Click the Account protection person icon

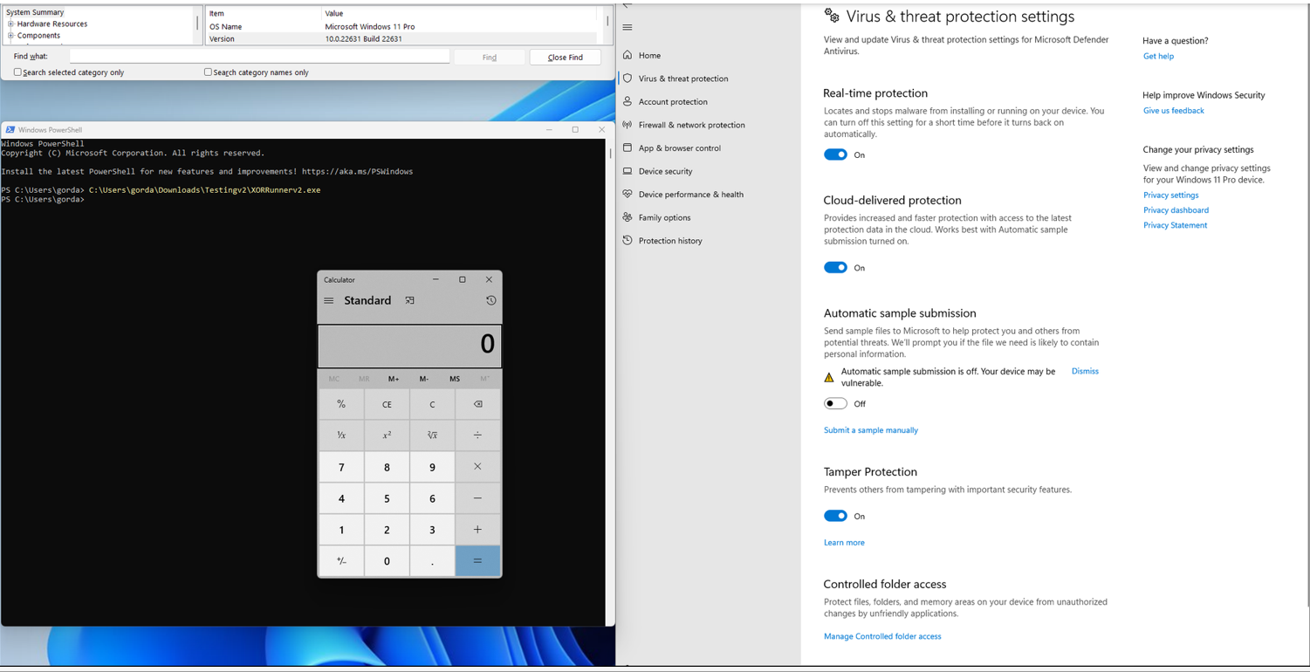pyautogui.click(x=628, y=101)
